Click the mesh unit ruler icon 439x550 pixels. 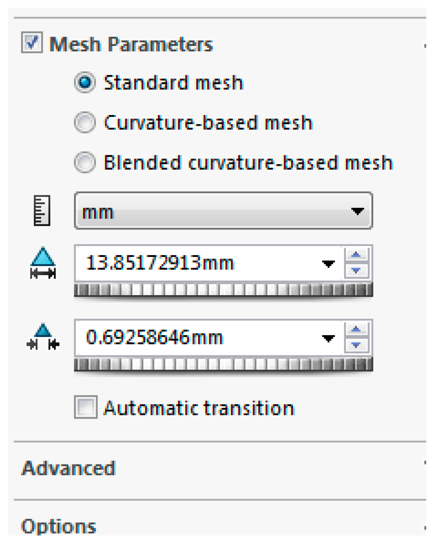click(42, 210)
